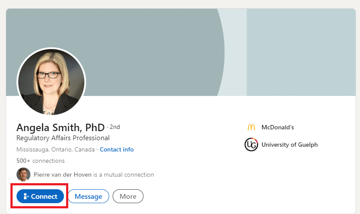The height and width of the screenshot is (214, 360).
Task: View Angela Smith's circular profile photo
Action: coord(51,82)
